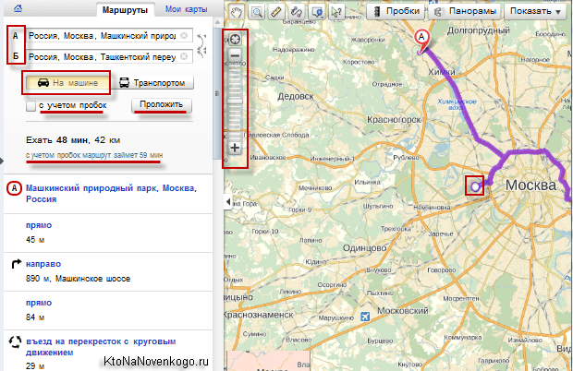Click the zoom out minus button
The height and width of the screenshot is (371, 573).
(235, 56)
